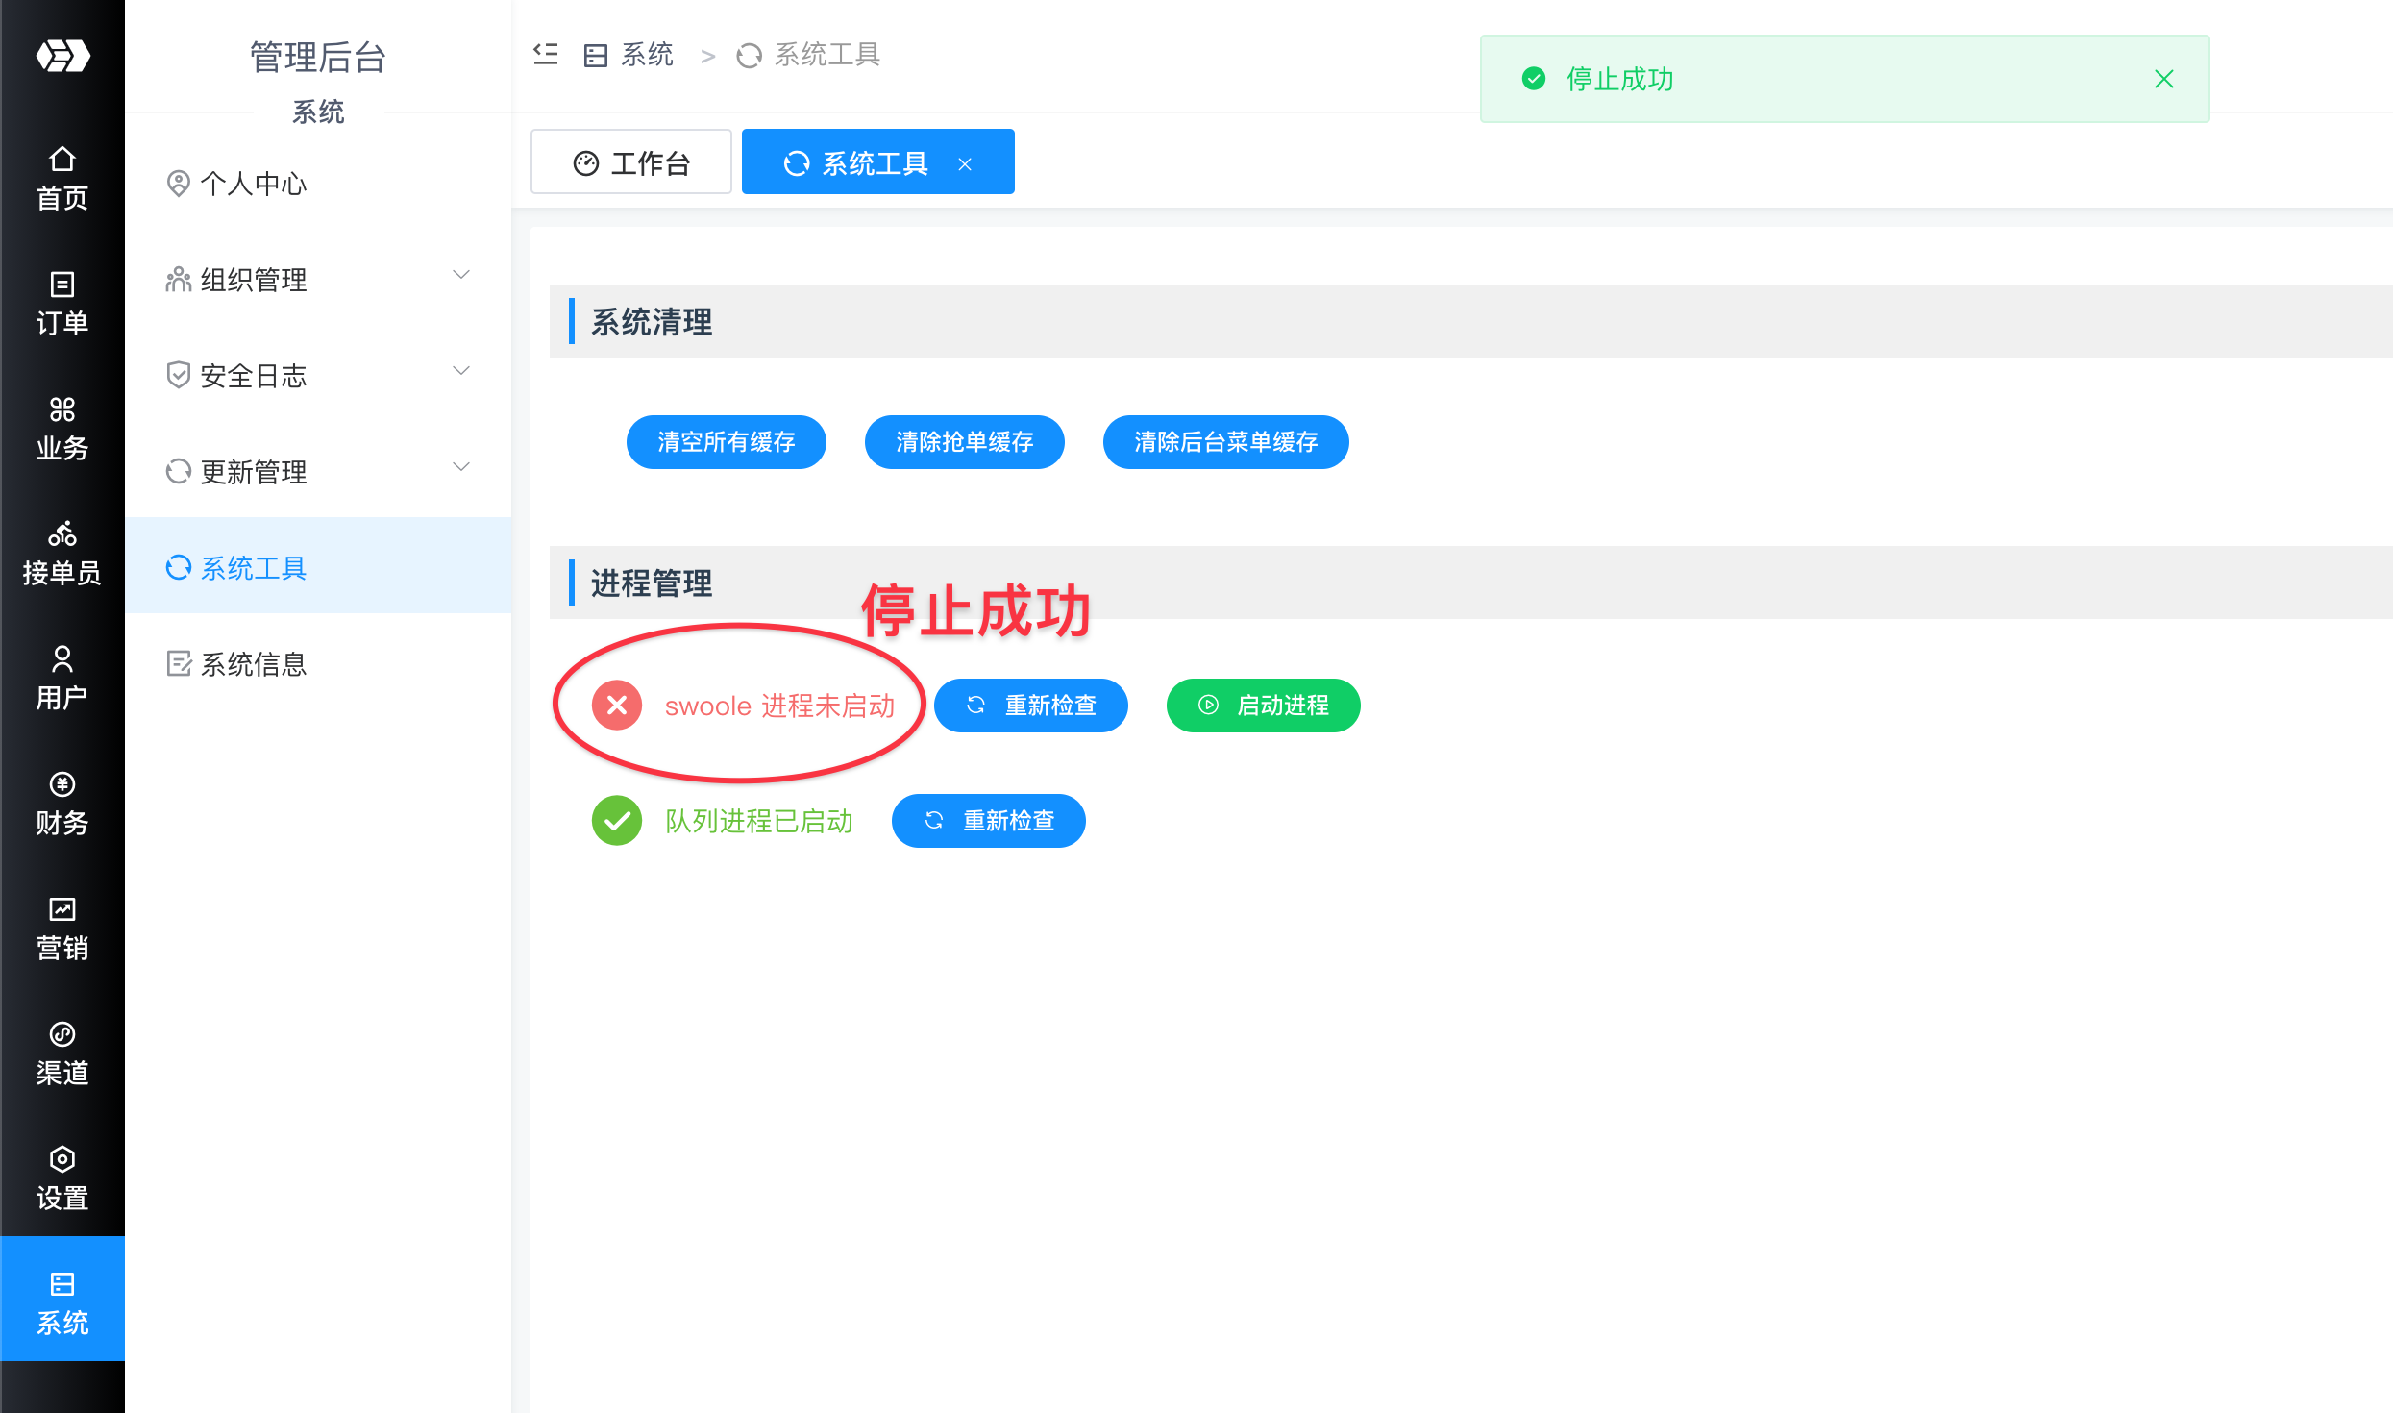Go to 首页 home in sidebar
The image size is (2393, 1413).
point(62,179)
